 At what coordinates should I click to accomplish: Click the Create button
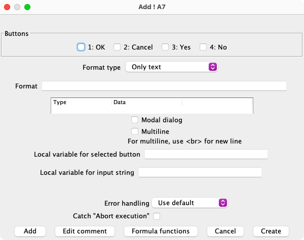coord(271,231)
